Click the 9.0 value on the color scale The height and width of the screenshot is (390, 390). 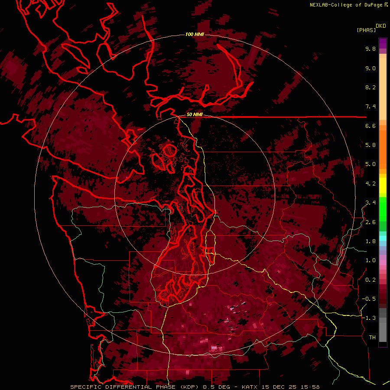click(x=370, y=68)
